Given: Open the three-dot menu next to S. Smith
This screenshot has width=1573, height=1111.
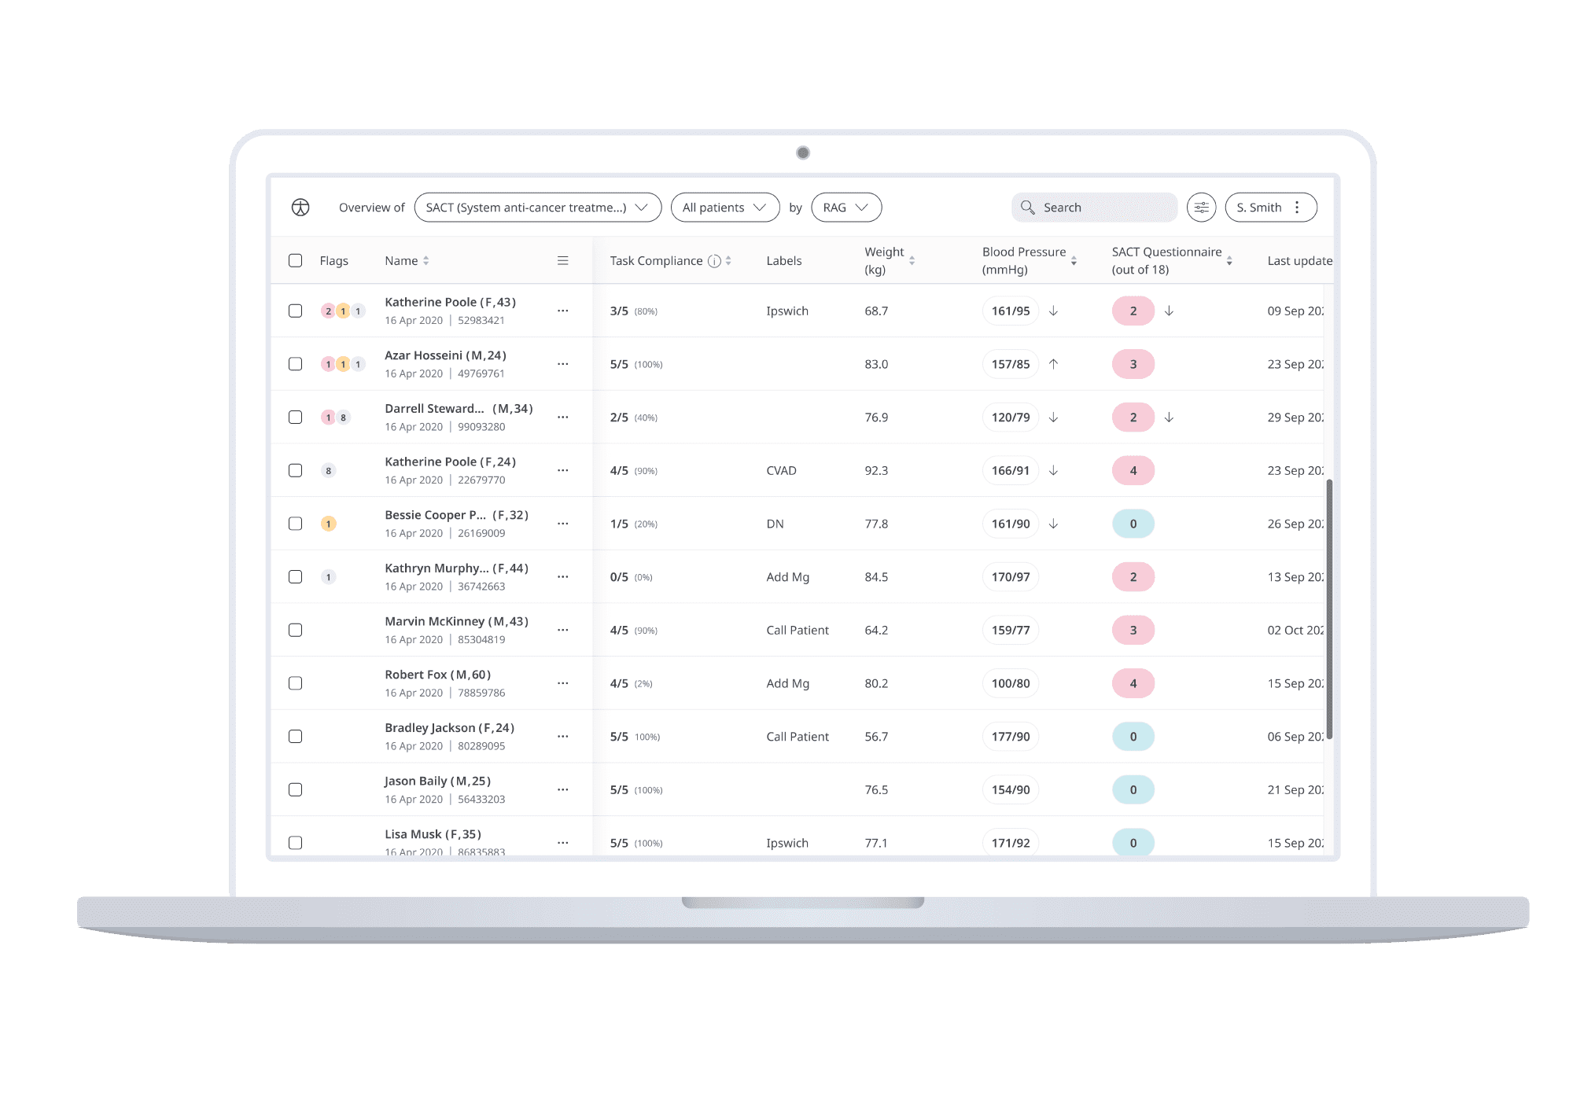Looking at the screenshot, I should pos(1297,207).
